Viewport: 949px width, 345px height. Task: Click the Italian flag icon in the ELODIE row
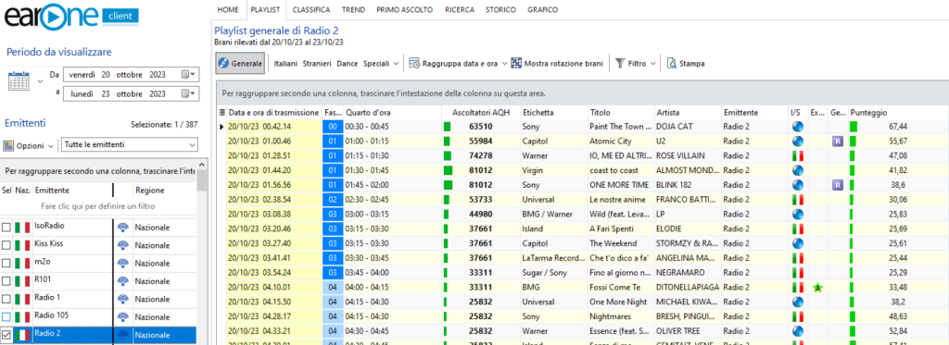pos(798,228)
